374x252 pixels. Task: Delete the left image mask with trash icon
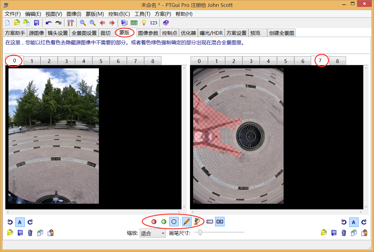click(x=30, y=233)
